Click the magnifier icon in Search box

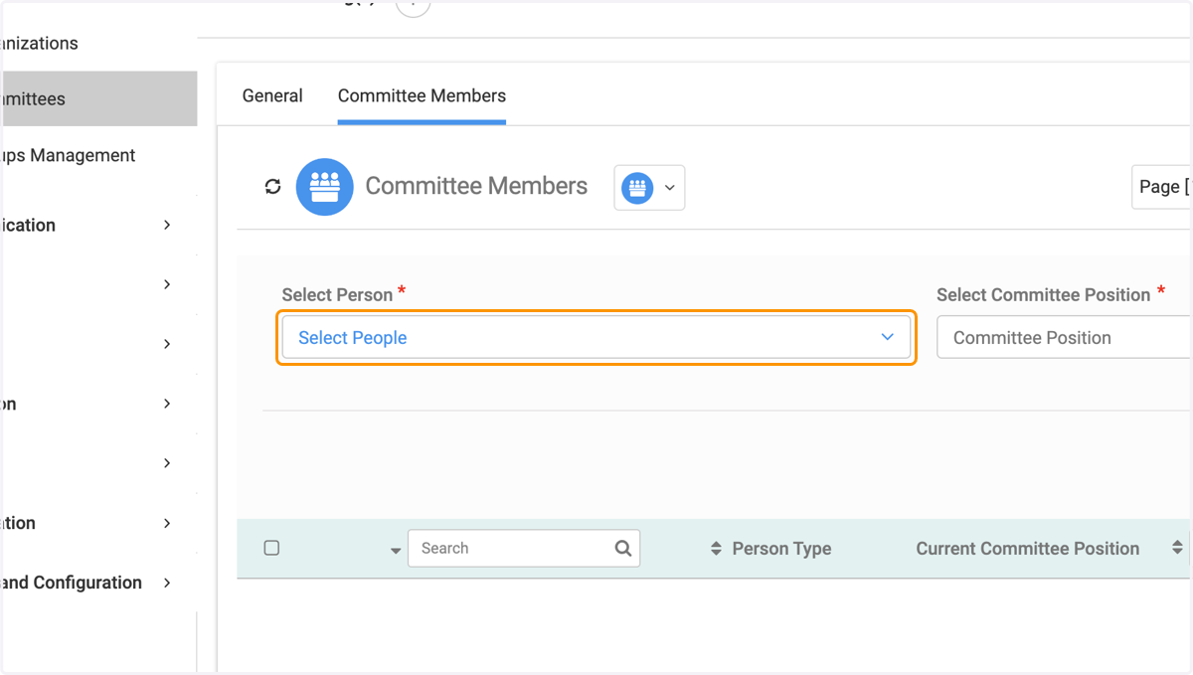click(623, 548)
